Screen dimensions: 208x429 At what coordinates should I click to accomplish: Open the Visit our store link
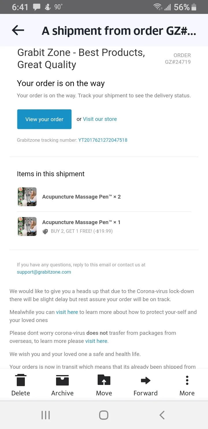[100, 119]
